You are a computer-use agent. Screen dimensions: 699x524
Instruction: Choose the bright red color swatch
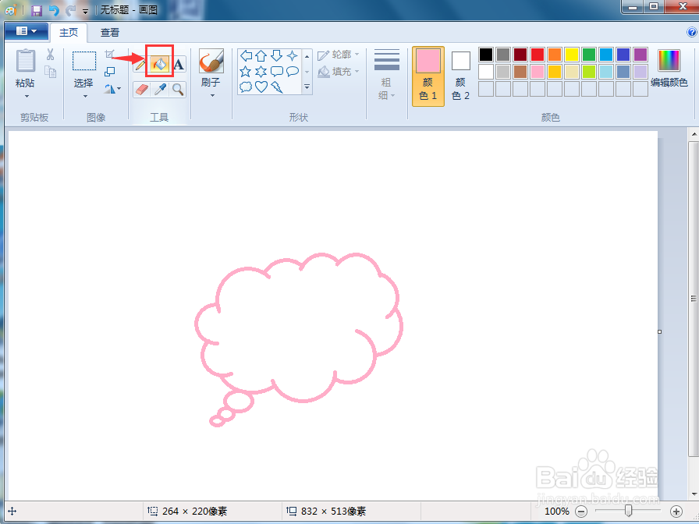(538, 55)
